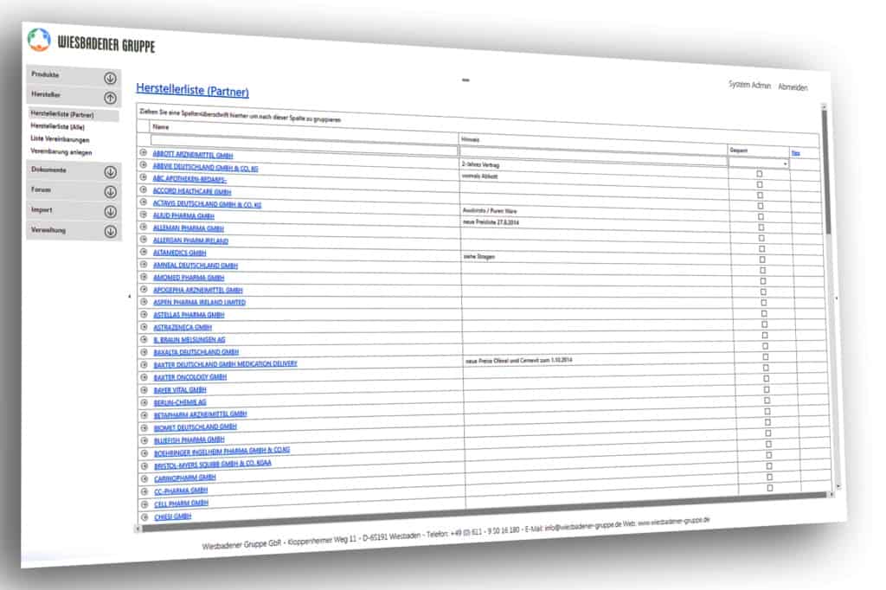Viewport: 886px width, 590px height.
Task: Collapse the Hersteller sidebar section arrow
Action: (x=110, y=98)
